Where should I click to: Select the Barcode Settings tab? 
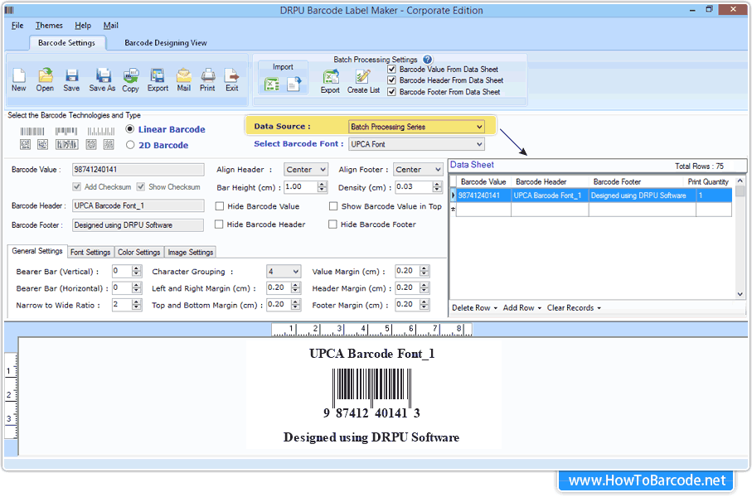66,42
